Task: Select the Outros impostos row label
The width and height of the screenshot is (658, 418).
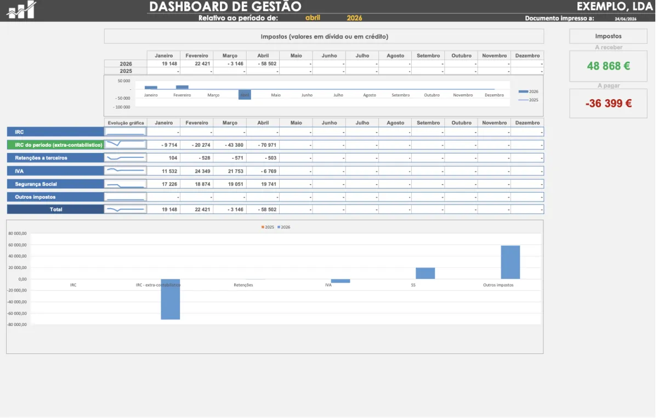Action: tap(55, 197)
